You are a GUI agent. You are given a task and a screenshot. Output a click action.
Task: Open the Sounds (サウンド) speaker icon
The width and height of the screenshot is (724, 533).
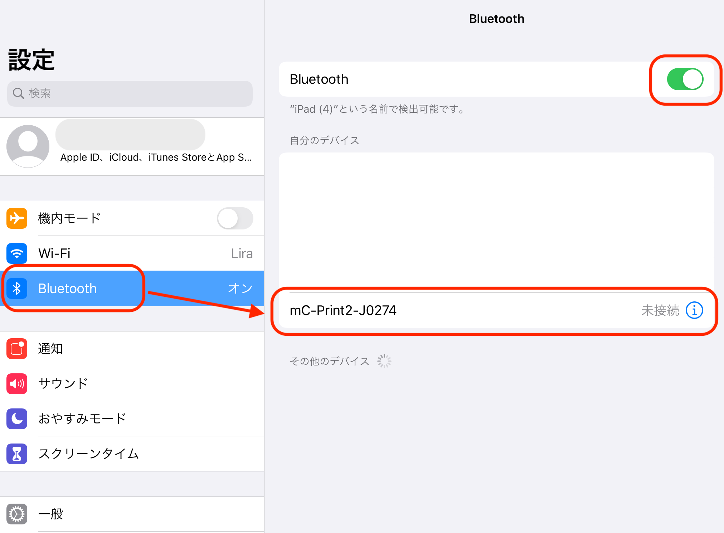17,384
